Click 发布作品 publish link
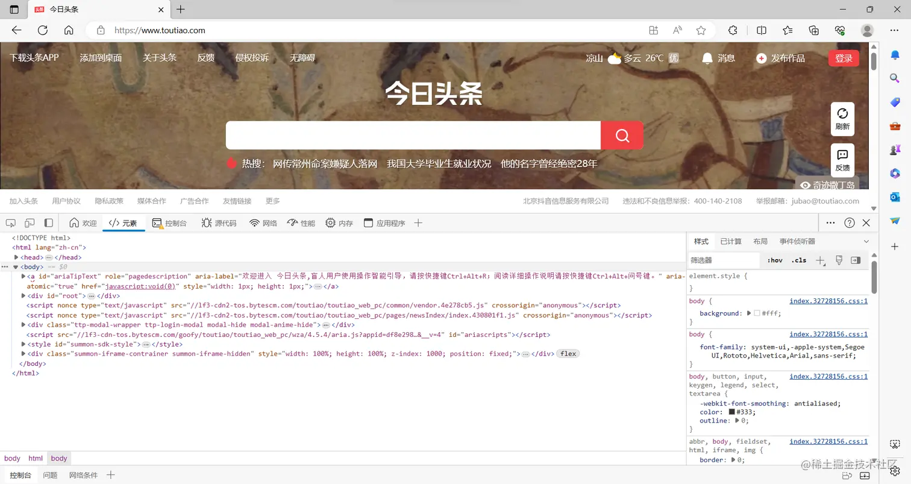Screen dimensions: 911x484 (781, 58)
